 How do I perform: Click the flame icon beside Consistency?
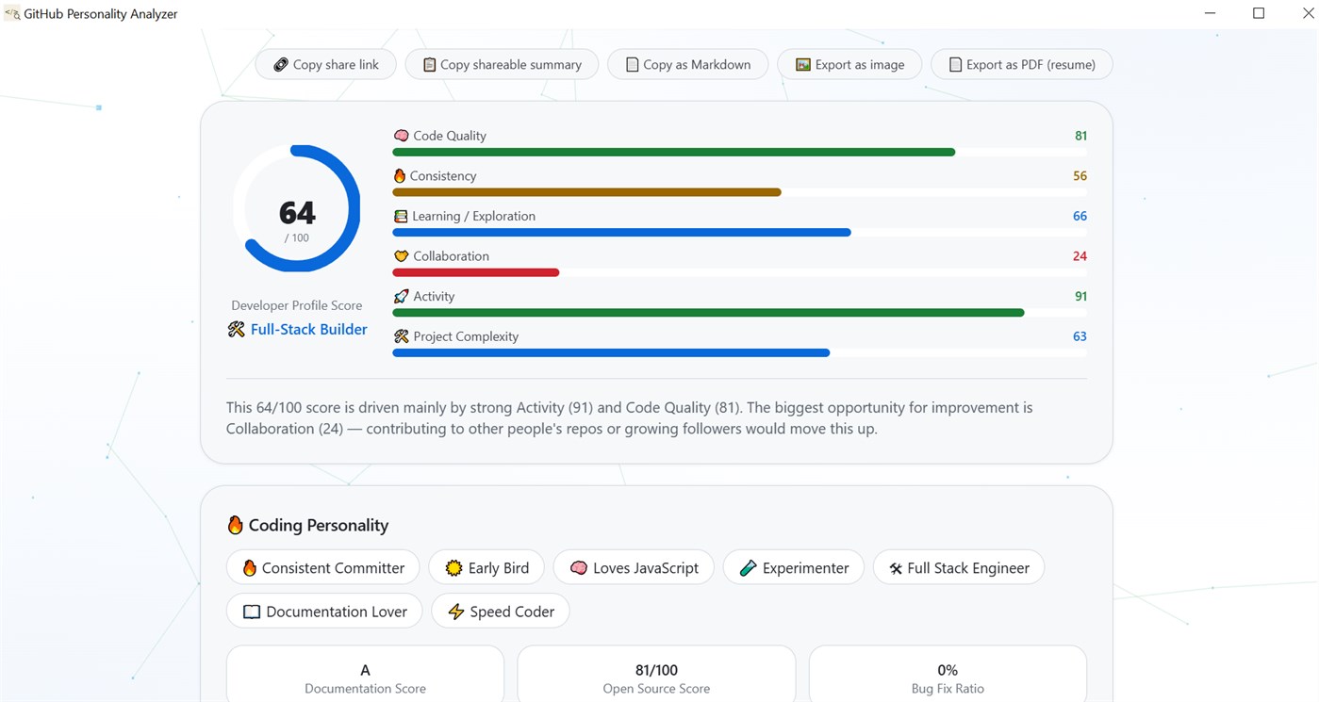[x=400, y=176]
